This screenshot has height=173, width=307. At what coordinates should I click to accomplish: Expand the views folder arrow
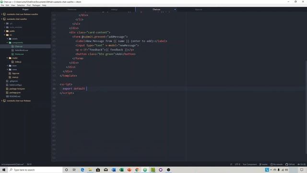[8, 69]
